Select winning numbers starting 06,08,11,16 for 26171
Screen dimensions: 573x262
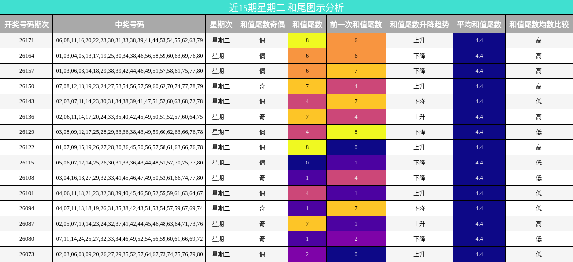pyautogui.click(x=129, y=40)
